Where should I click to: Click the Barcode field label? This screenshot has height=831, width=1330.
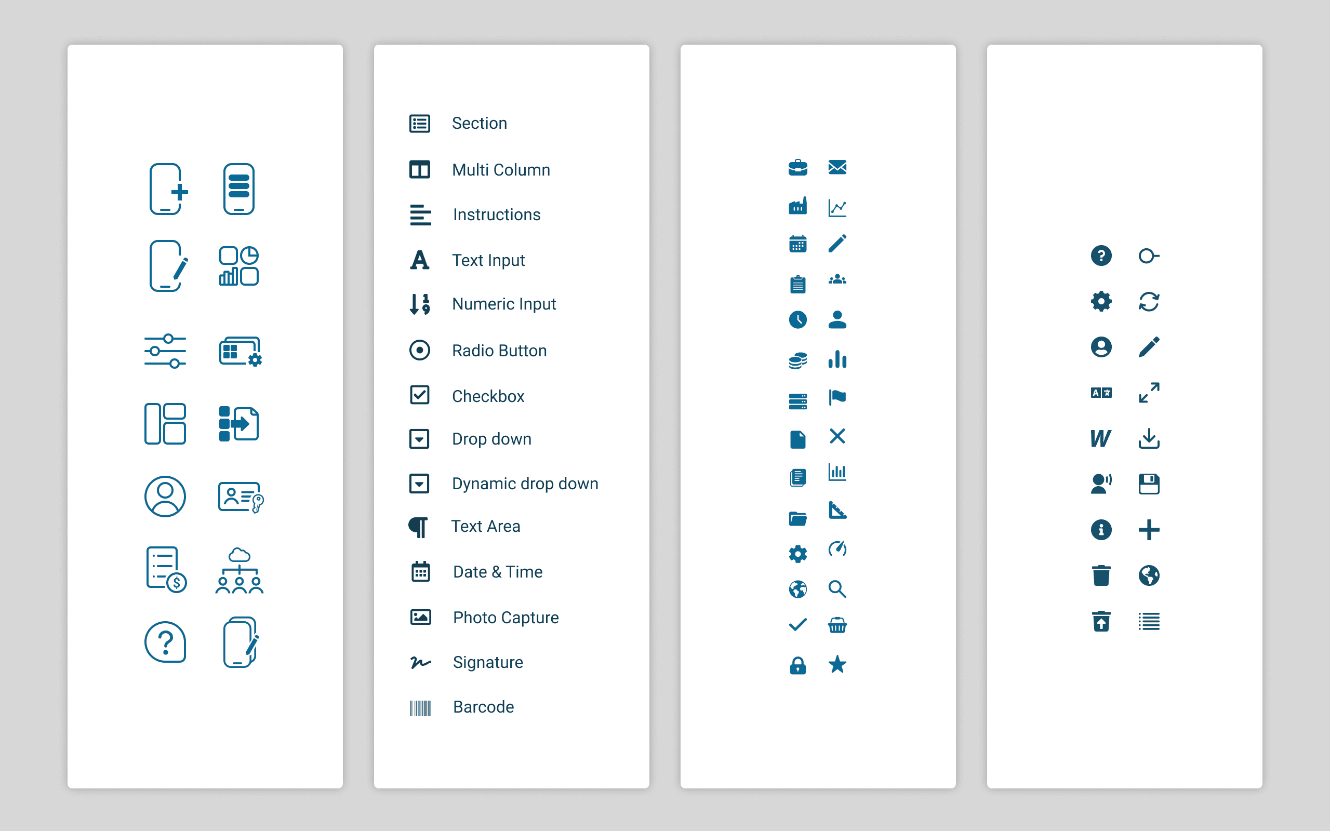(483, 707)
